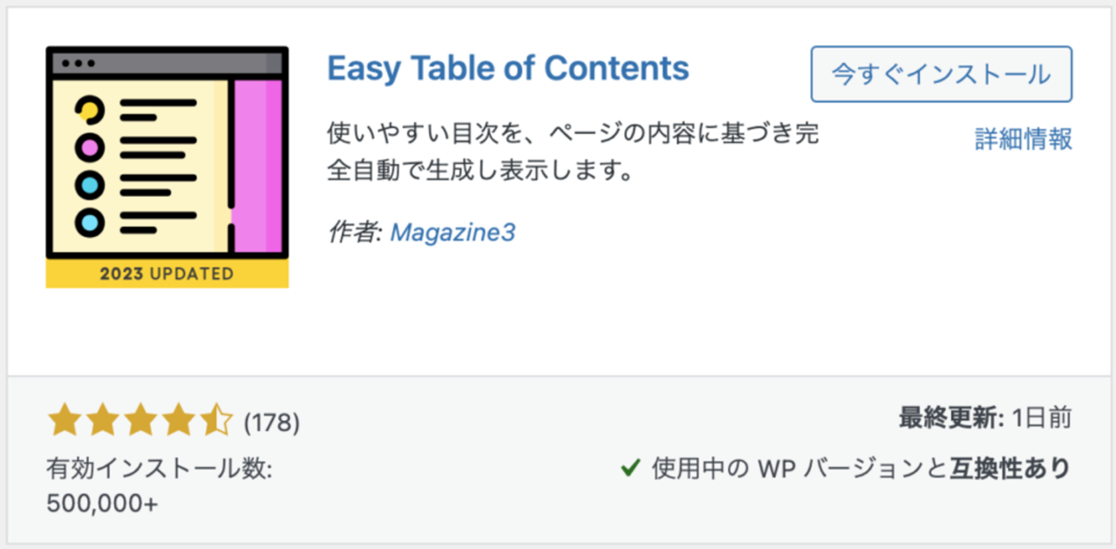Click the Easy Table of Contents plugin thumbnail
Screen dimensions: 1116x549
(167, 166)
